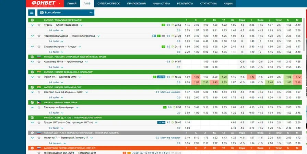Viewport: 307px width, 154px height.
Task: Click football icon in Nadkarni Cup header
Action: [x=32, y=87]
